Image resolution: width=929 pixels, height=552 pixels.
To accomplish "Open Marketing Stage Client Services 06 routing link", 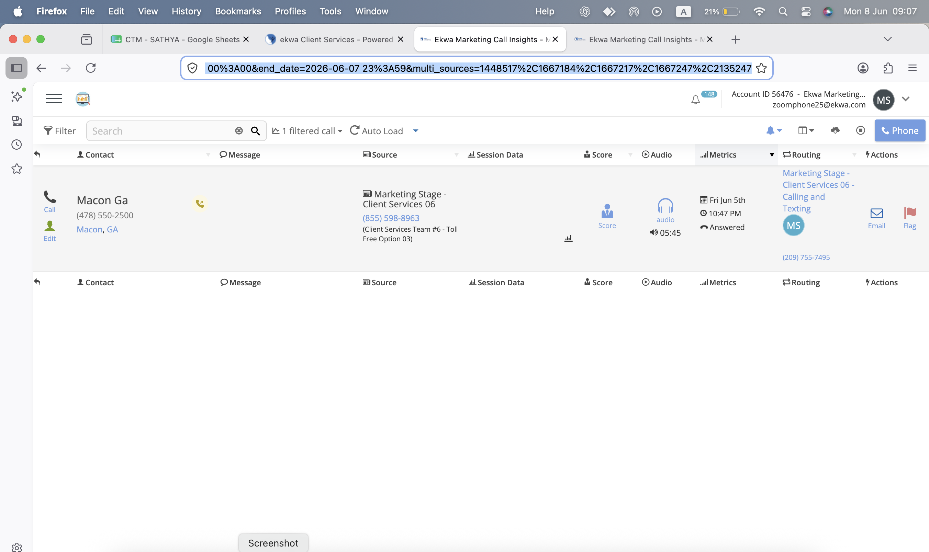I will click(x=818, y=191).
